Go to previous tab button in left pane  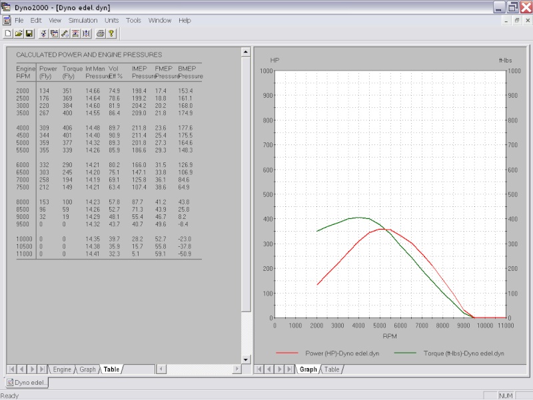tap(22, 369)
